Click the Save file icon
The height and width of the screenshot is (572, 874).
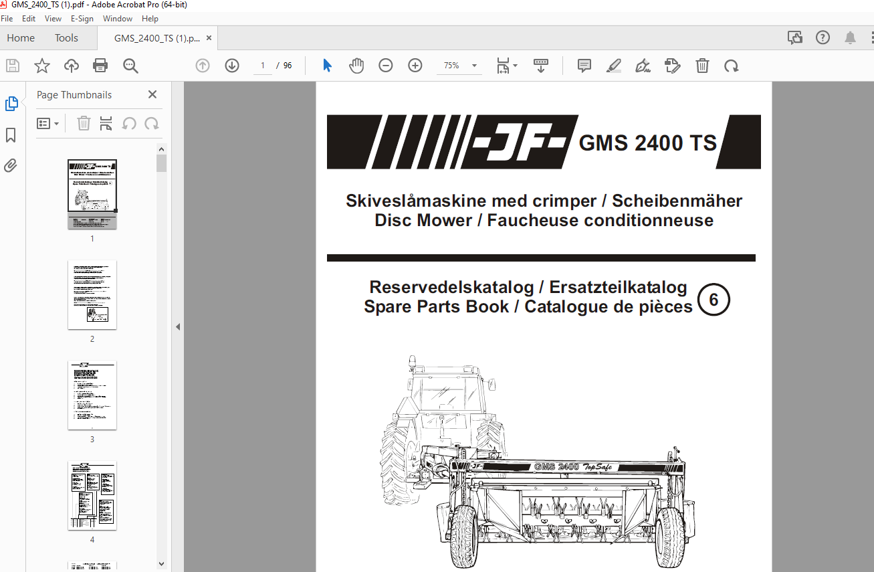click(12, 66)
